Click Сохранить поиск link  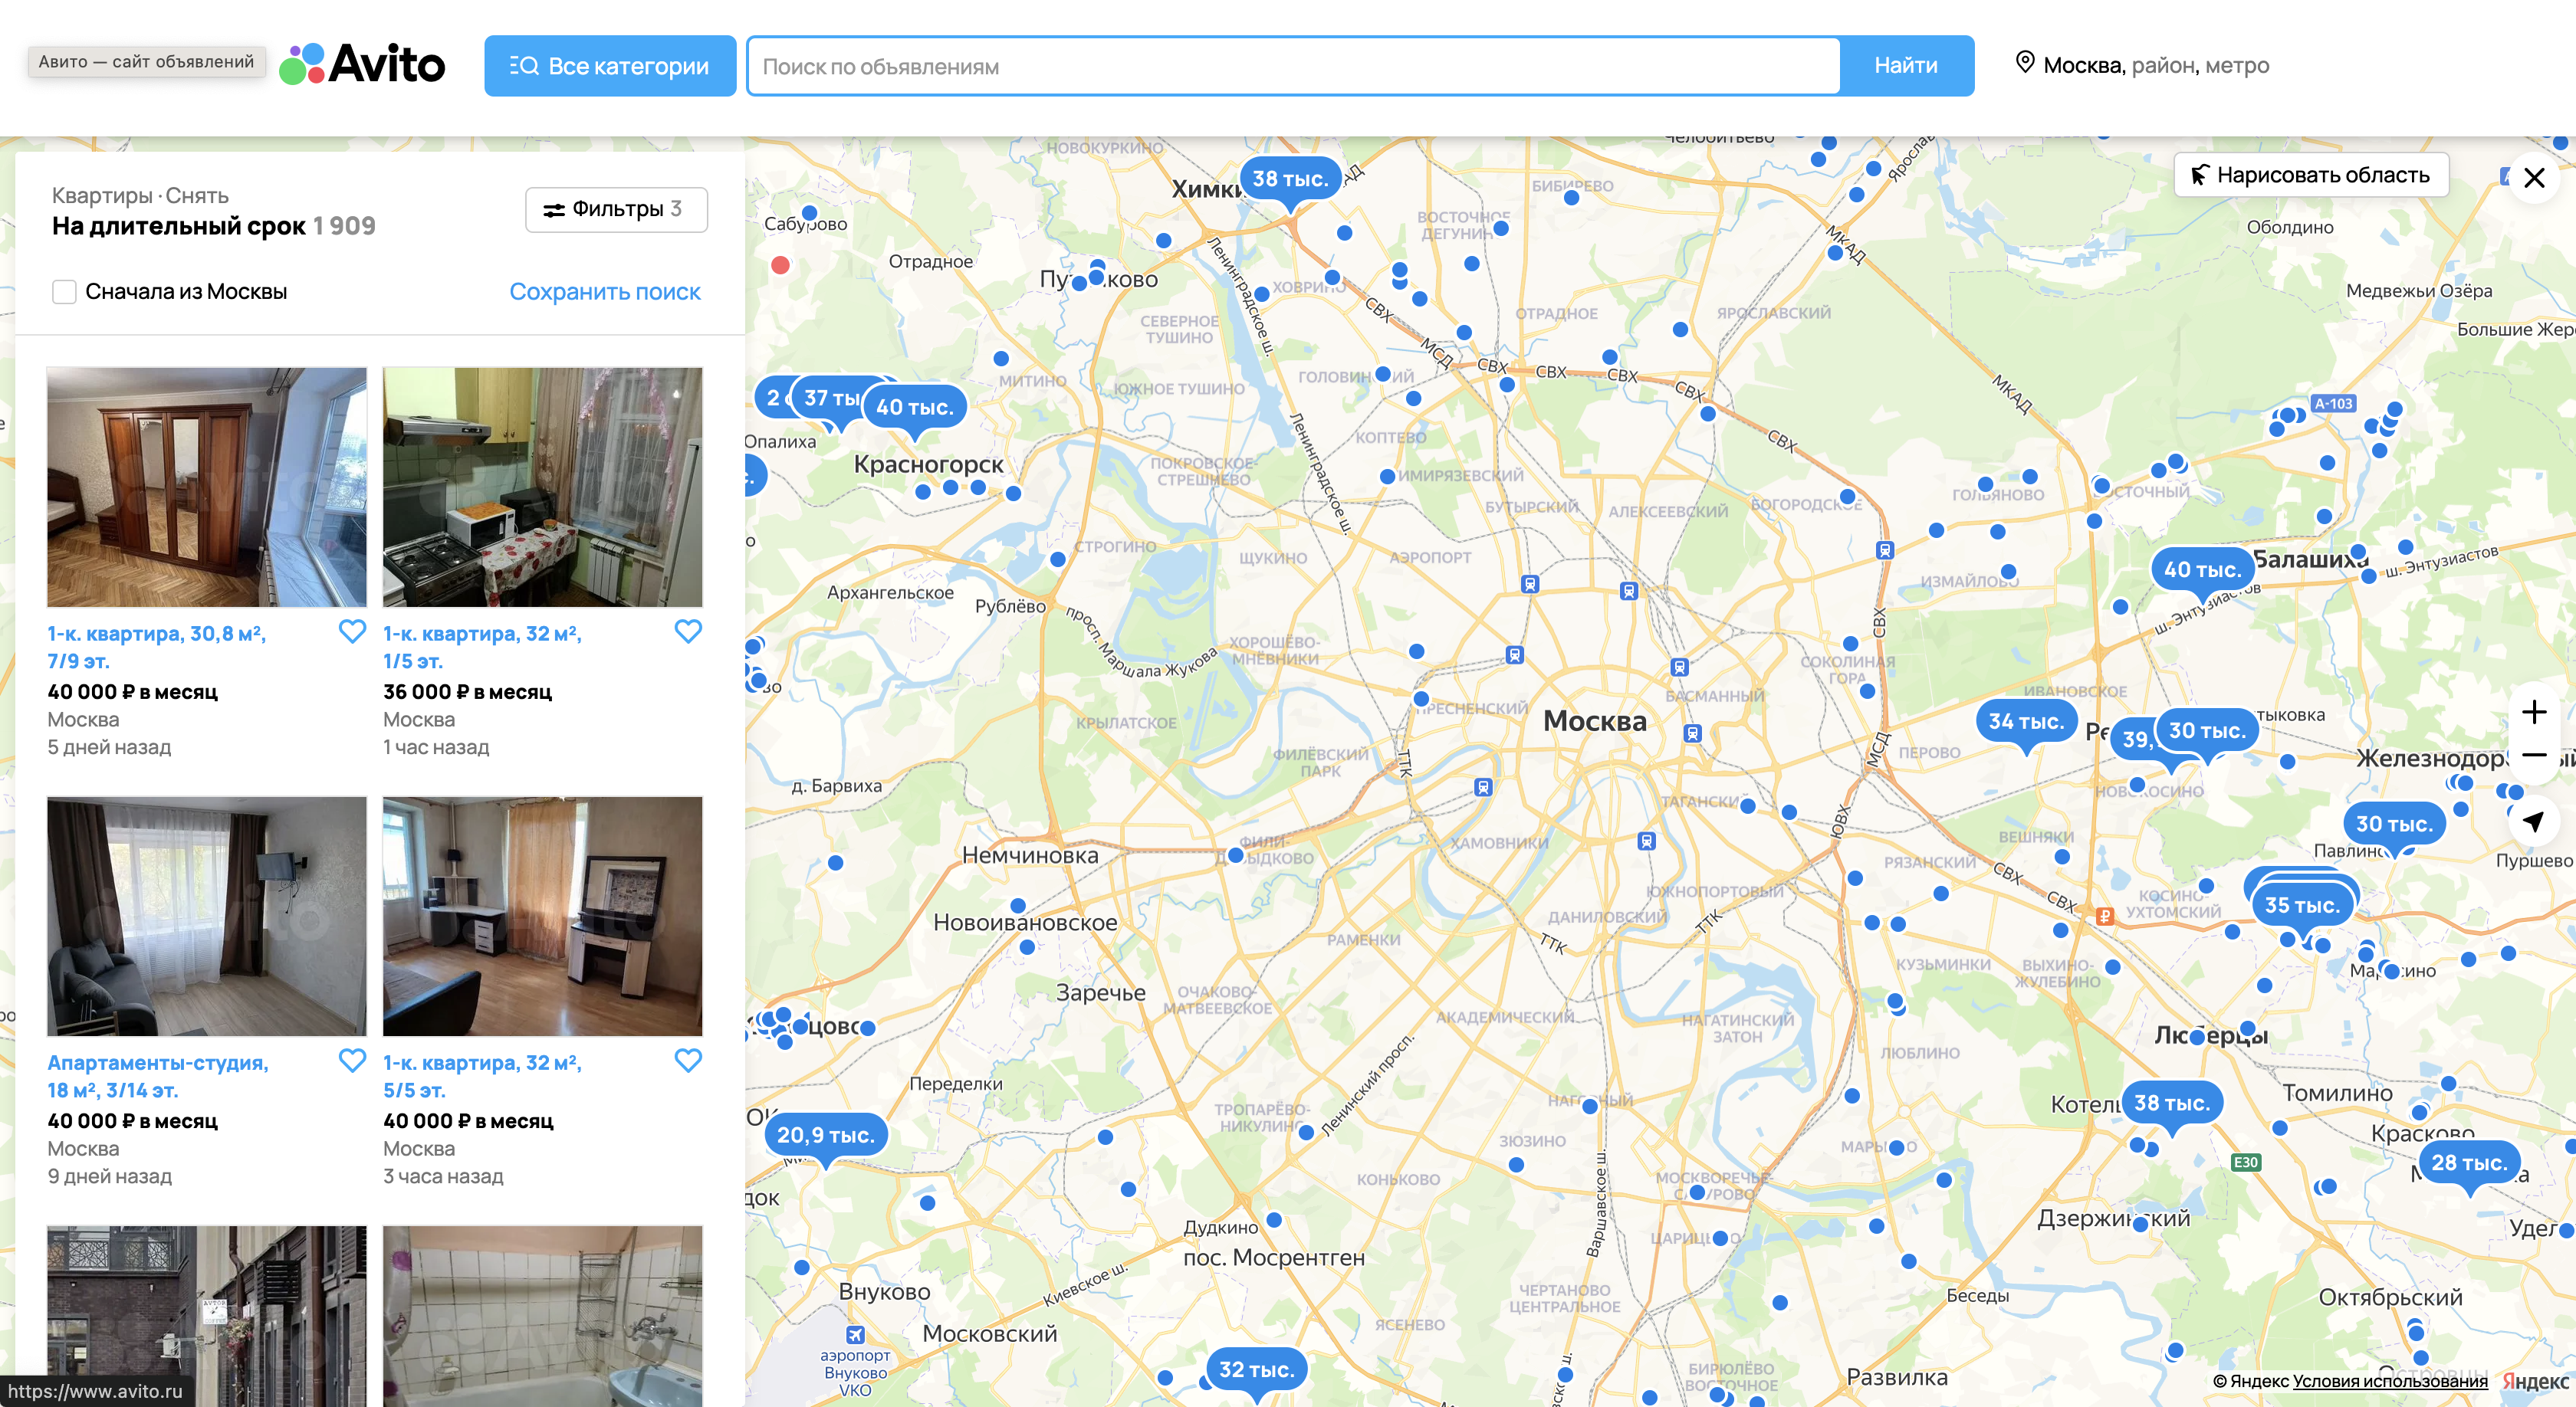pyautogui.click(x=604, y=292)
